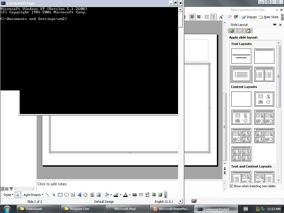Select the Line drawing tool
Image resolution: width=284 pixels, height=213 pixels.
(47, 195)
